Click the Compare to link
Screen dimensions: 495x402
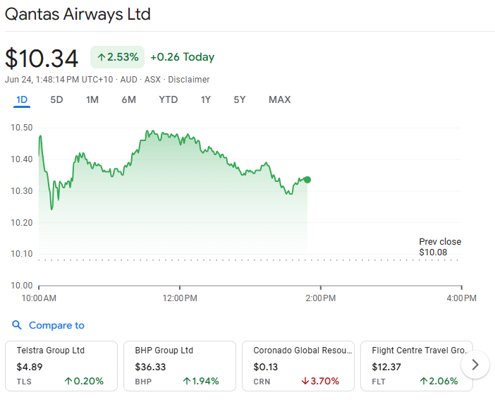(x=56, y=325)
